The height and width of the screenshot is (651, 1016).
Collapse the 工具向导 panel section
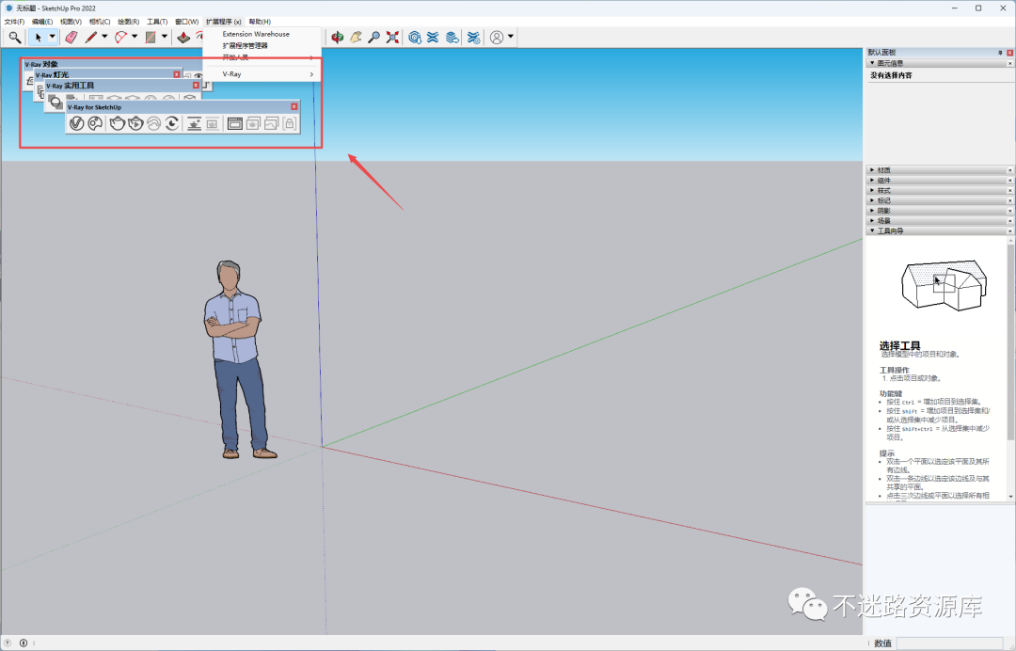pos(872,230)
